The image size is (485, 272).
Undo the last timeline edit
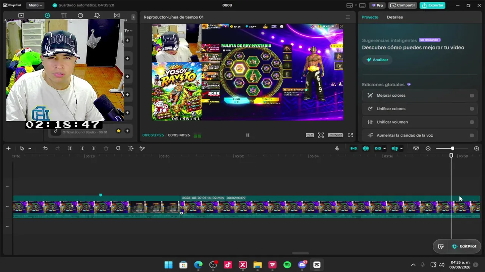click(45, 148)
